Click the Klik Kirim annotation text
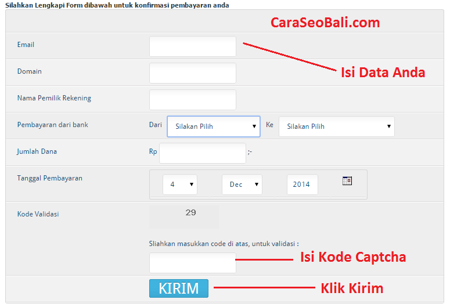This screenshot has height=307, width=450. tap(352, 288)
